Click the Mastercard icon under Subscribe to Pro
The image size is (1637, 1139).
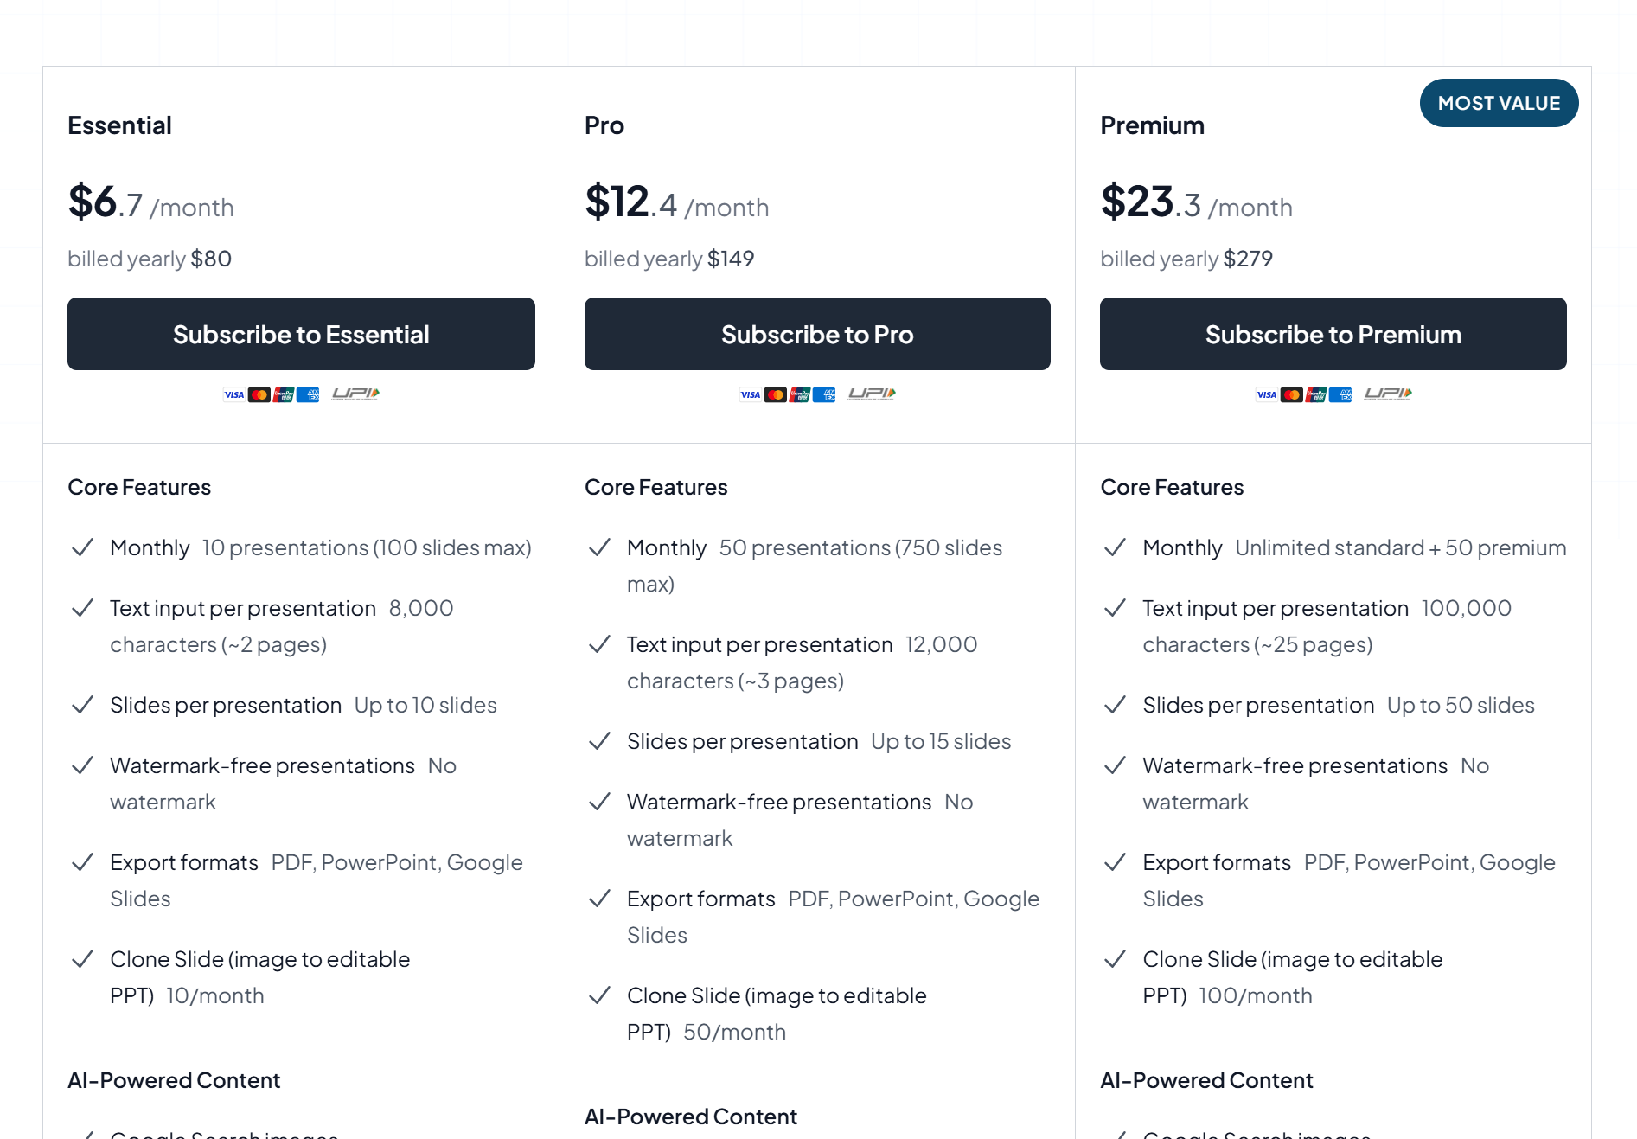click(775, 394)
